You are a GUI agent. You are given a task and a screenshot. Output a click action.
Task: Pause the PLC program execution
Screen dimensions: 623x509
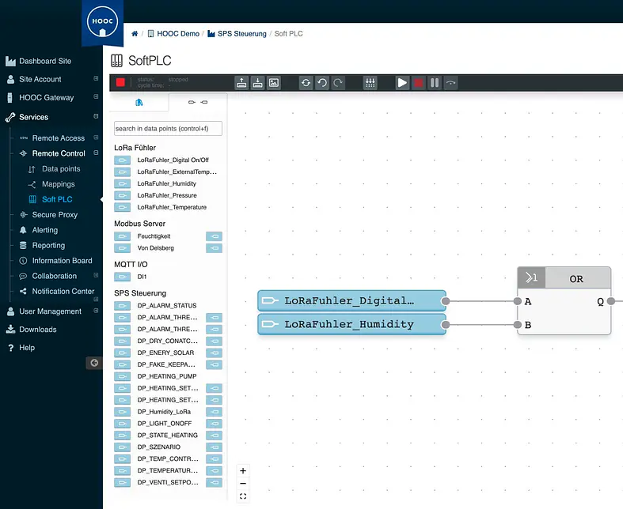[x=435, y=82]
